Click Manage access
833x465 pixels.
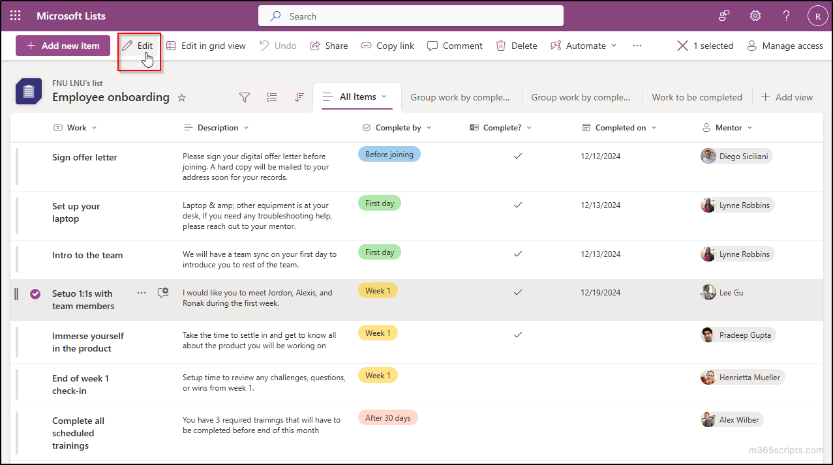pos(785,46)
